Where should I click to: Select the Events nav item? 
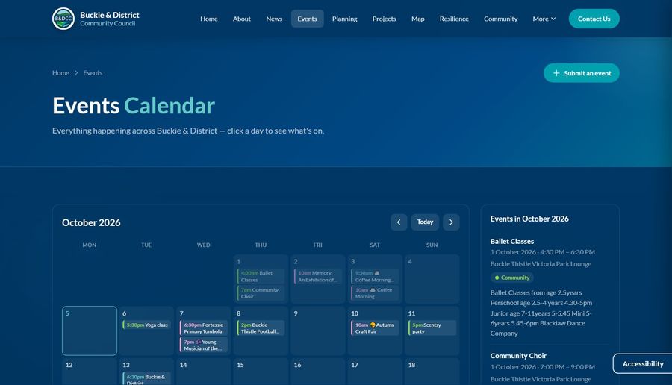tap(308, 19)
